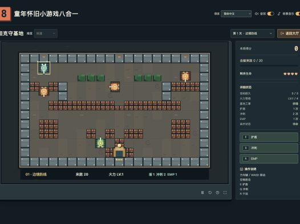
Task: Toggle the sound effects switch
Action: [270, 14]
